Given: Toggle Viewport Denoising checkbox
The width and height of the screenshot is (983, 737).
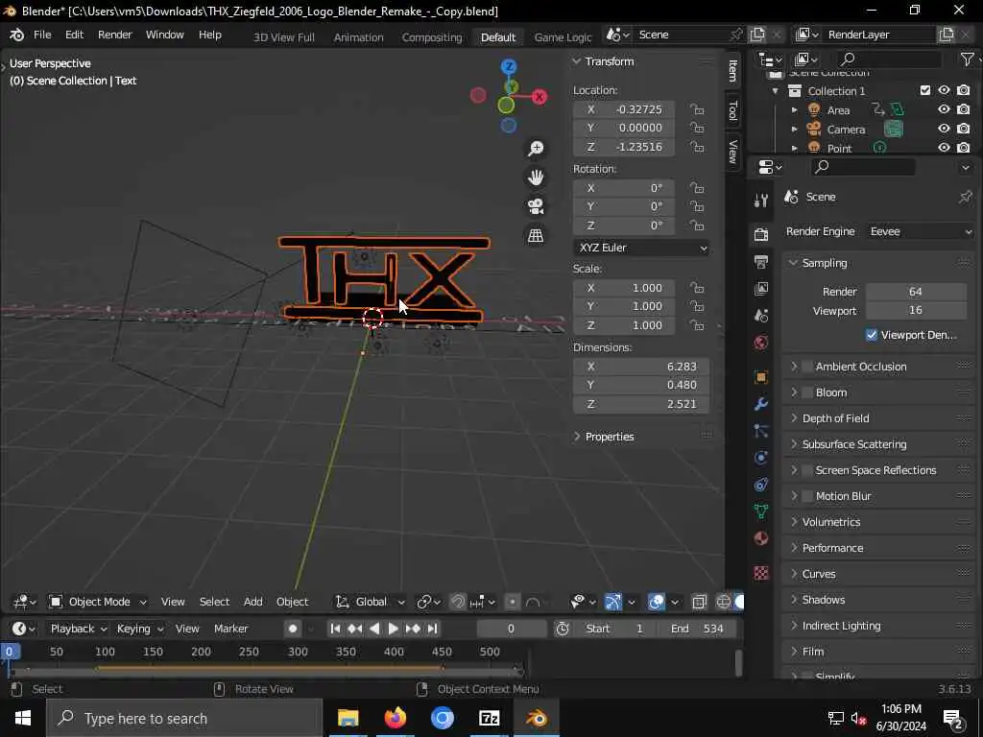Looking at the screenshot, I should coord(872,335).
